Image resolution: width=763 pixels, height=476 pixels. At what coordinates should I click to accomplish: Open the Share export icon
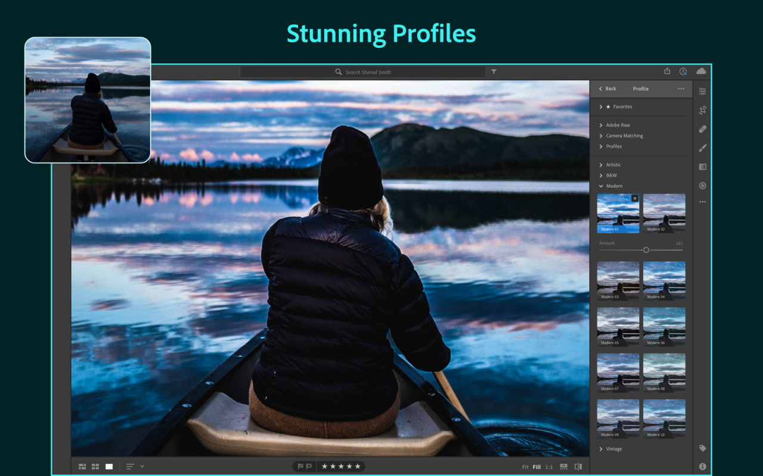click(x=667, y=71)
